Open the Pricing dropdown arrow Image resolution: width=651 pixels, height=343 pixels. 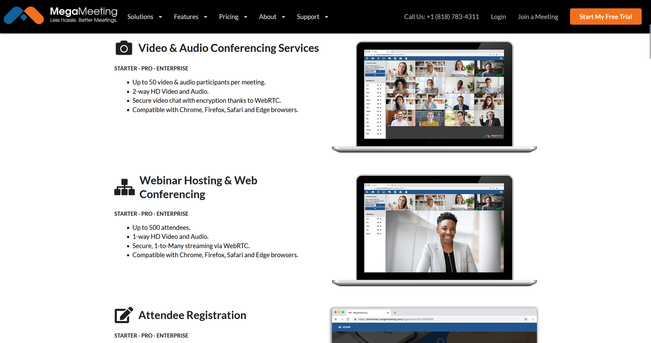pos(245,17)
